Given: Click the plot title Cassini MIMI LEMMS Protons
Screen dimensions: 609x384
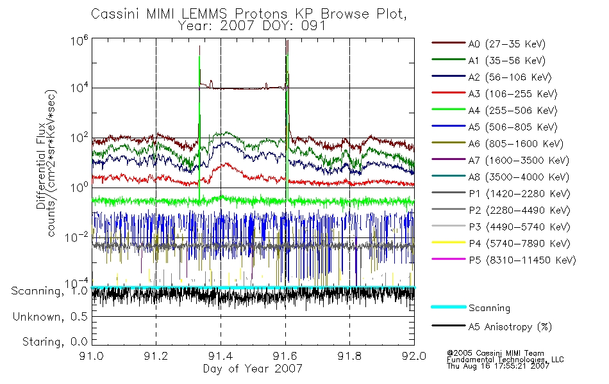Looking at the screenshot, I should pyautogui.click(x=190, y=14).
